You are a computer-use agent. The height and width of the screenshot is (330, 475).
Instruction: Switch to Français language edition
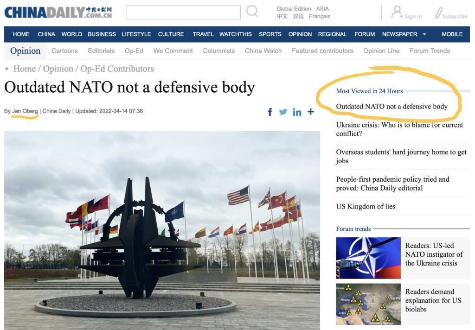point(319,17)
